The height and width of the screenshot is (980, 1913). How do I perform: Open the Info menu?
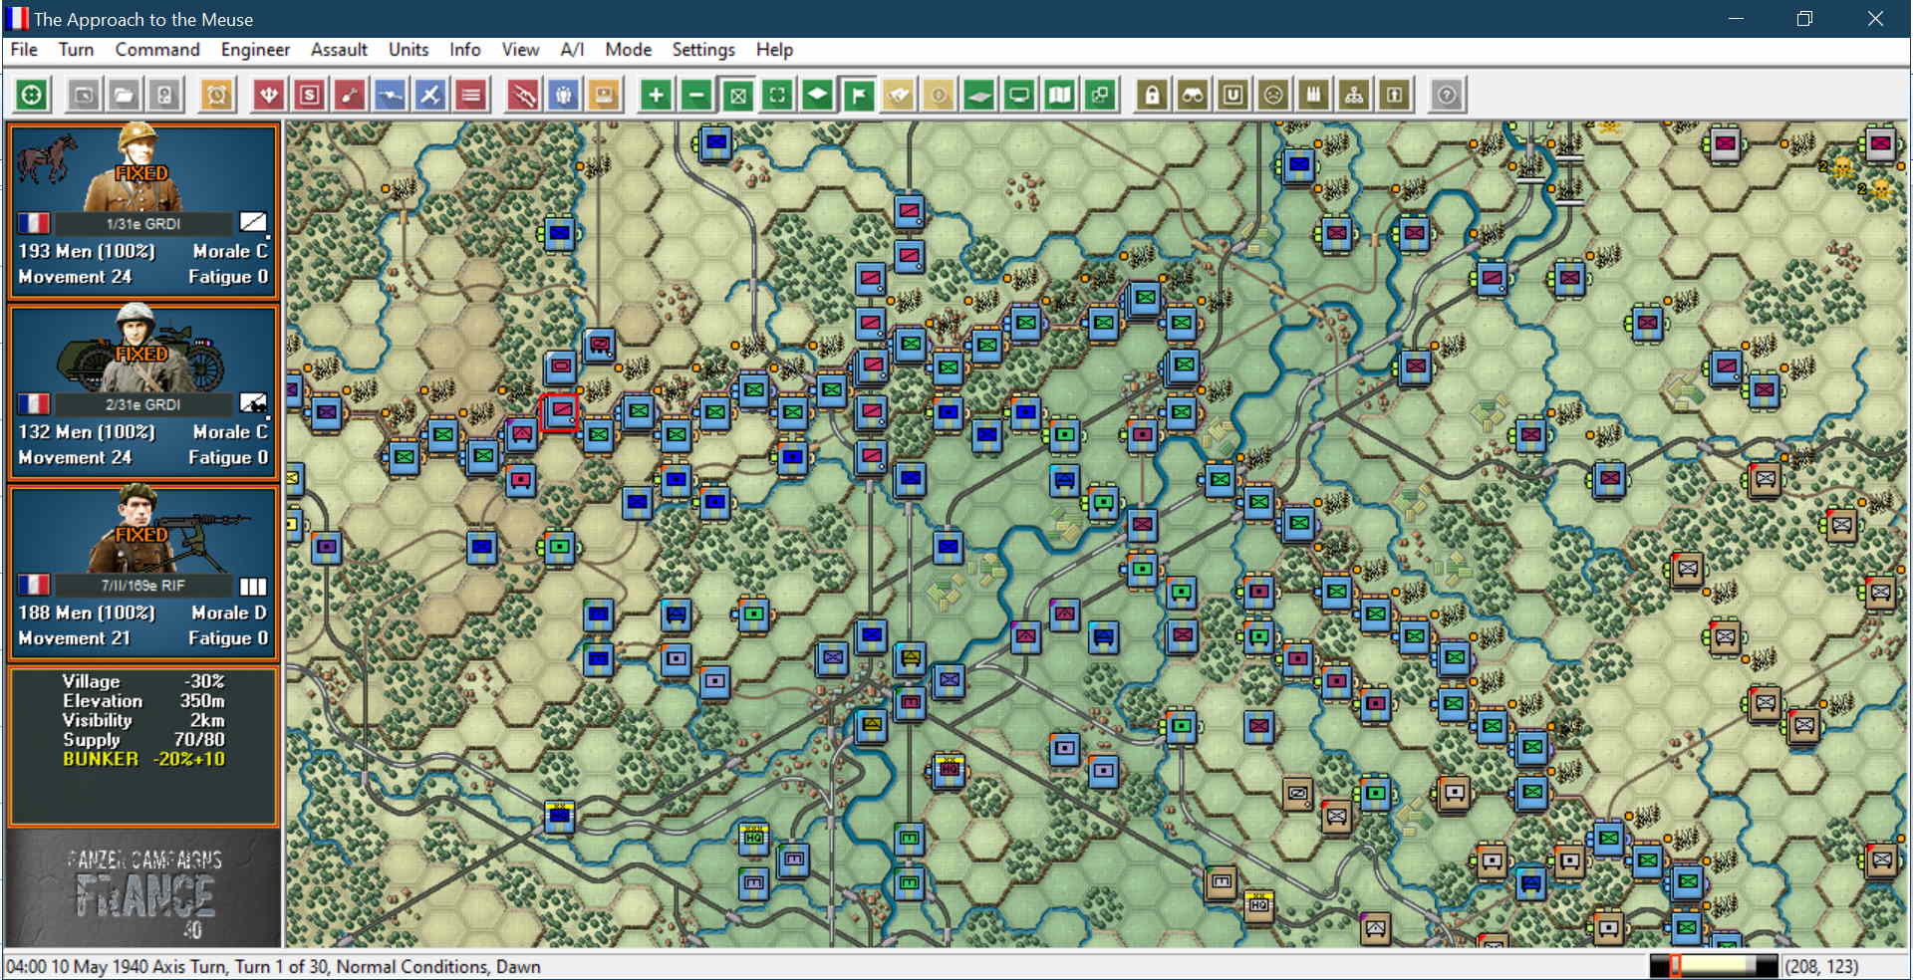465,50
